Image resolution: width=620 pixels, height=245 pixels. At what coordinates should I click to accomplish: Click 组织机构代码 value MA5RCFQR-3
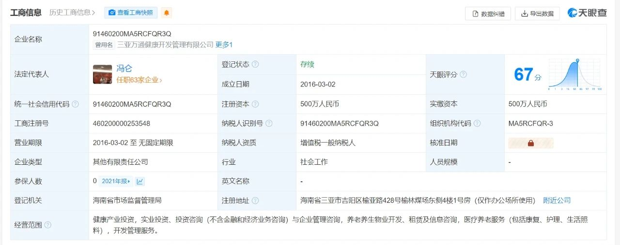pyautogui.click(x=531, y=123)
